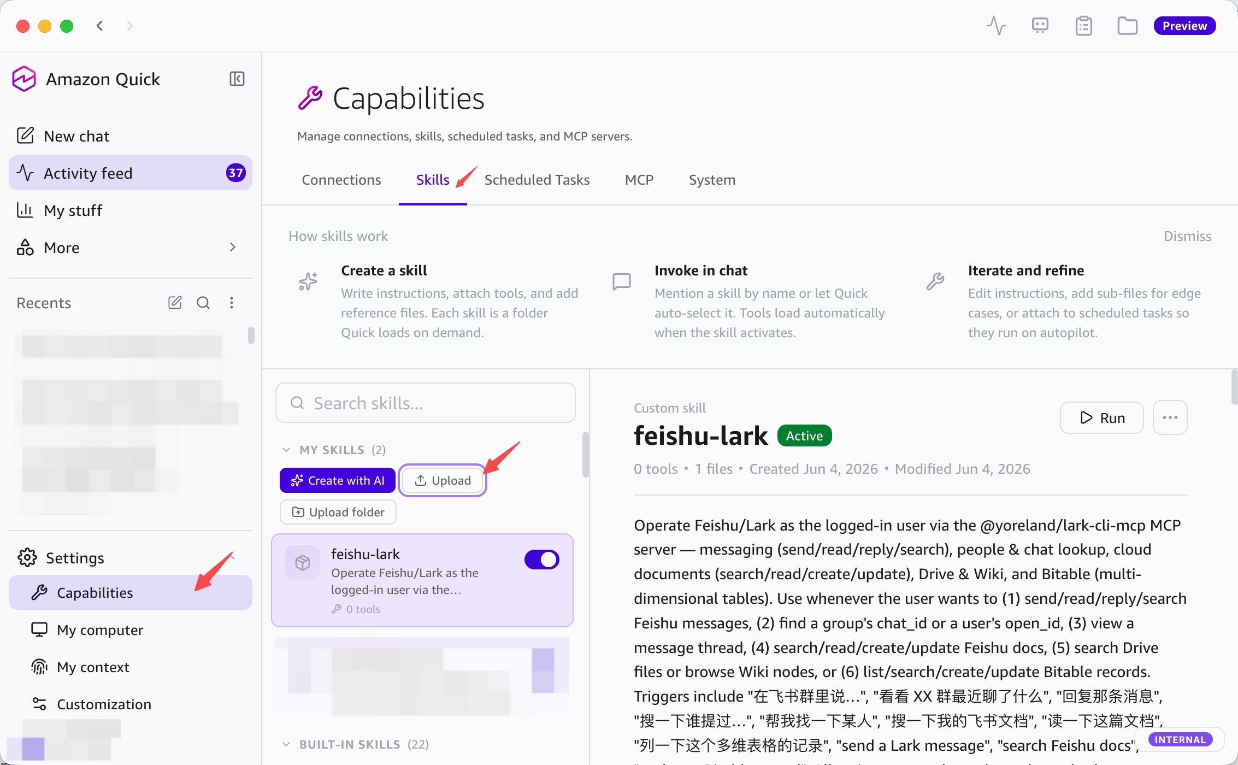This screenshot has width=1238, height=765.
Task: Collapse the MY SKILLS section
Action: pyautogui.click(x=286, y=450)
